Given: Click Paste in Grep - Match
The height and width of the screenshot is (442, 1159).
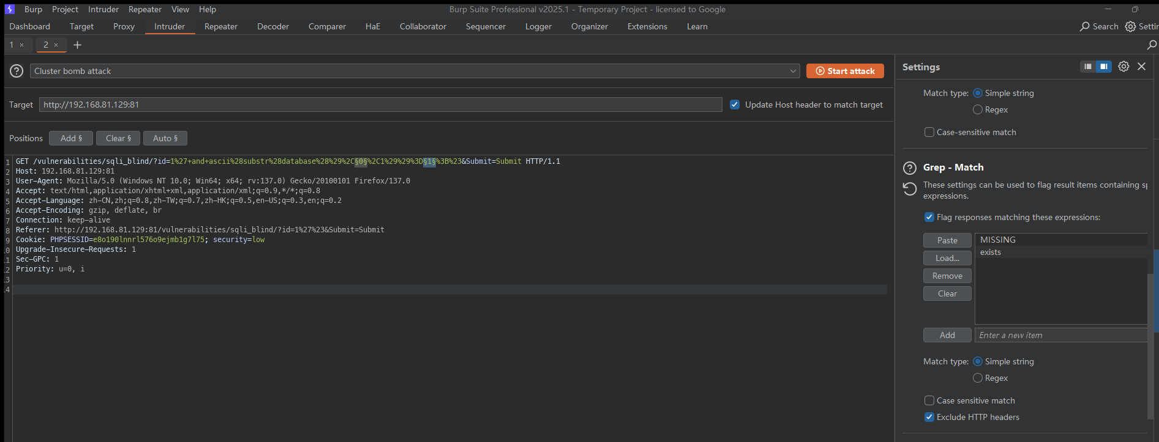Looking at the screenshot, I should 947,240.
